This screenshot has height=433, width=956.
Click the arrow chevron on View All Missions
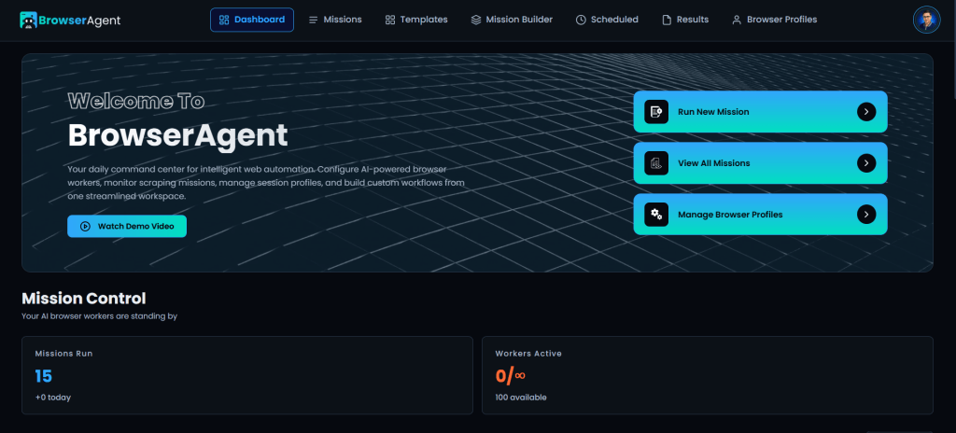tap(866, 162)
